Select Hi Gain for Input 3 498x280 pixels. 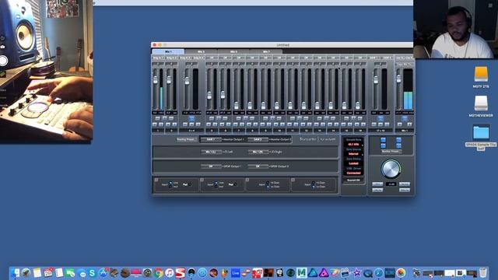point(268,183)
